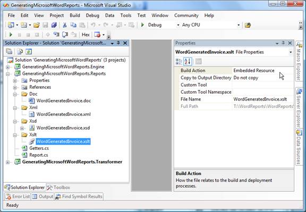Expand the GeneratingMicrosoftWordReports.Engine project
This screenshot has width=306, height=212.
[x=7, y=67]
